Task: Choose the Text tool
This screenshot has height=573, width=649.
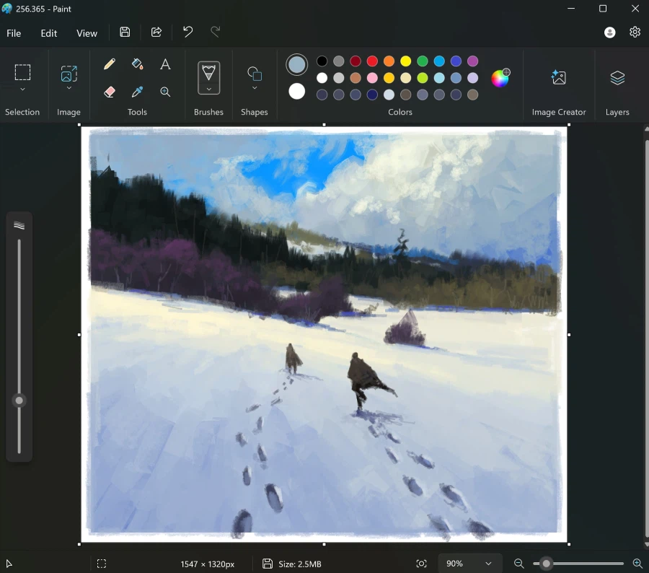Action: point(165,64)
